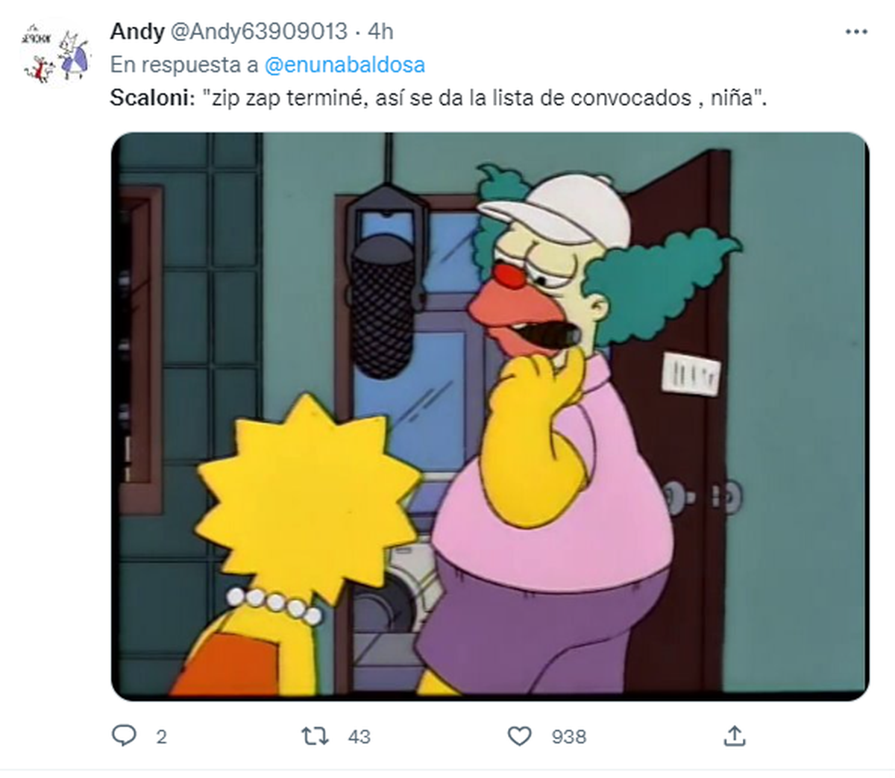895x778 pixels.
Task: Click the reply speech bubble icon
Action: (x=124, y=735)
